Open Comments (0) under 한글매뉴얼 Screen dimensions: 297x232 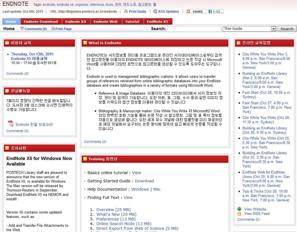pos(17,131)
